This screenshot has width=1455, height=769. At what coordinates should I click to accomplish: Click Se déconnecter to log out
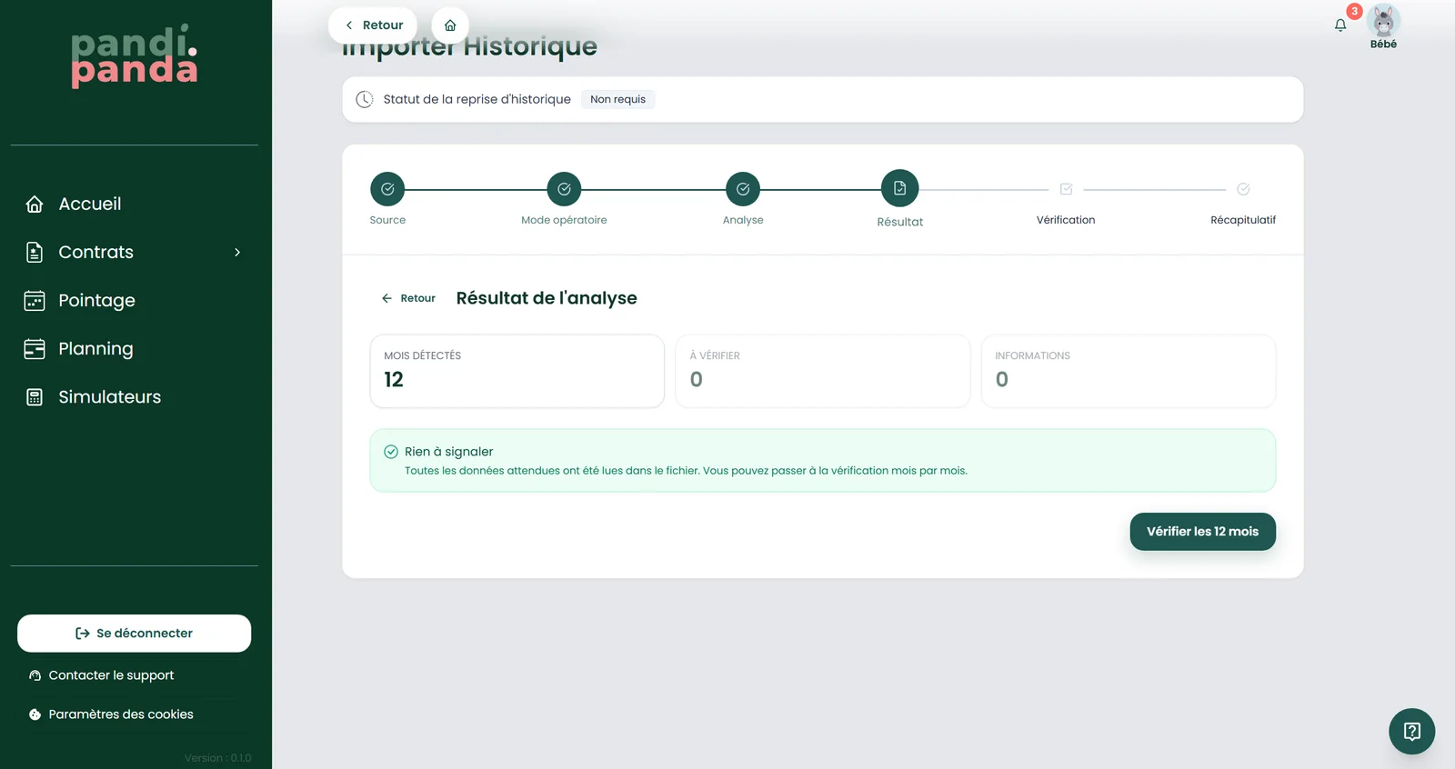(x=134, y=634)
